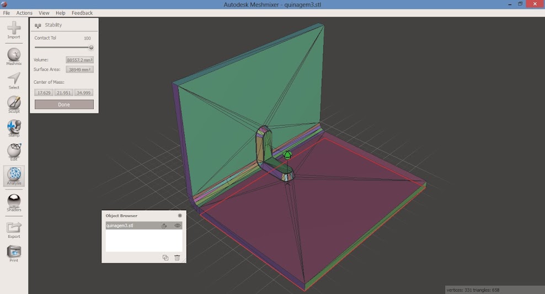545x294 pixels.
Task: Open the Analysis tool
Action: tap(14, 176)
